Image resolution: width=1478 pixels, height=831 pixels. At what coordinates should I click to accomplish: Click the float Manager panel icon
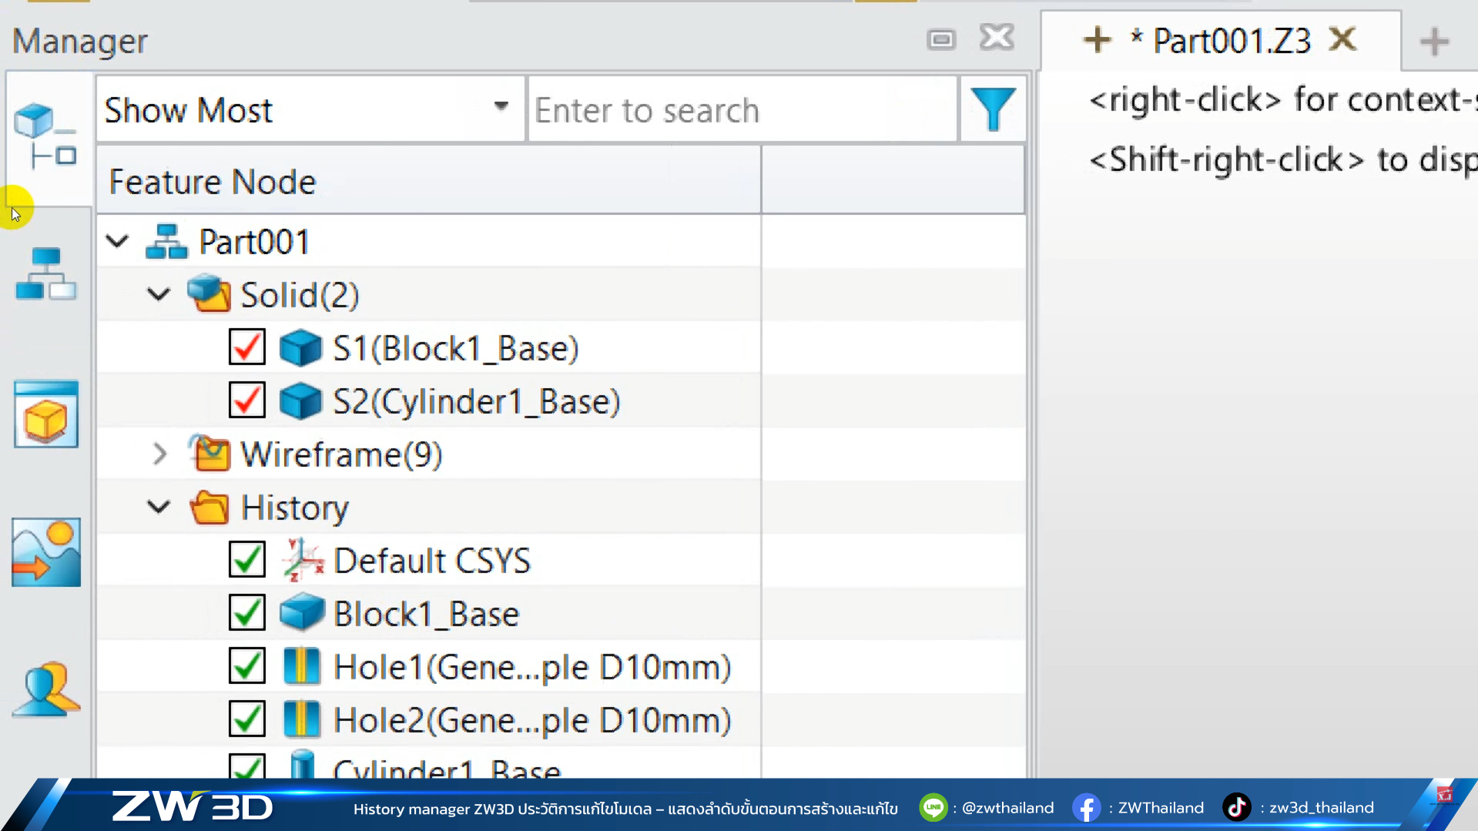pos(940,39)
